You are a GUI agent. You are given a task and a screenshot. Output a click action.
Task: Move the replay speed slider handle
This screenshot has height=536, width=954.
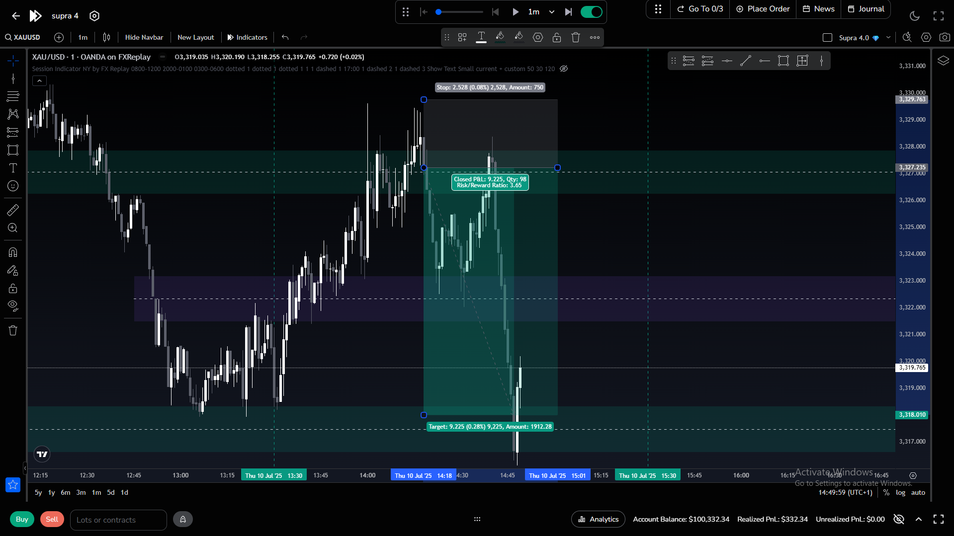[x=438, y=12]
